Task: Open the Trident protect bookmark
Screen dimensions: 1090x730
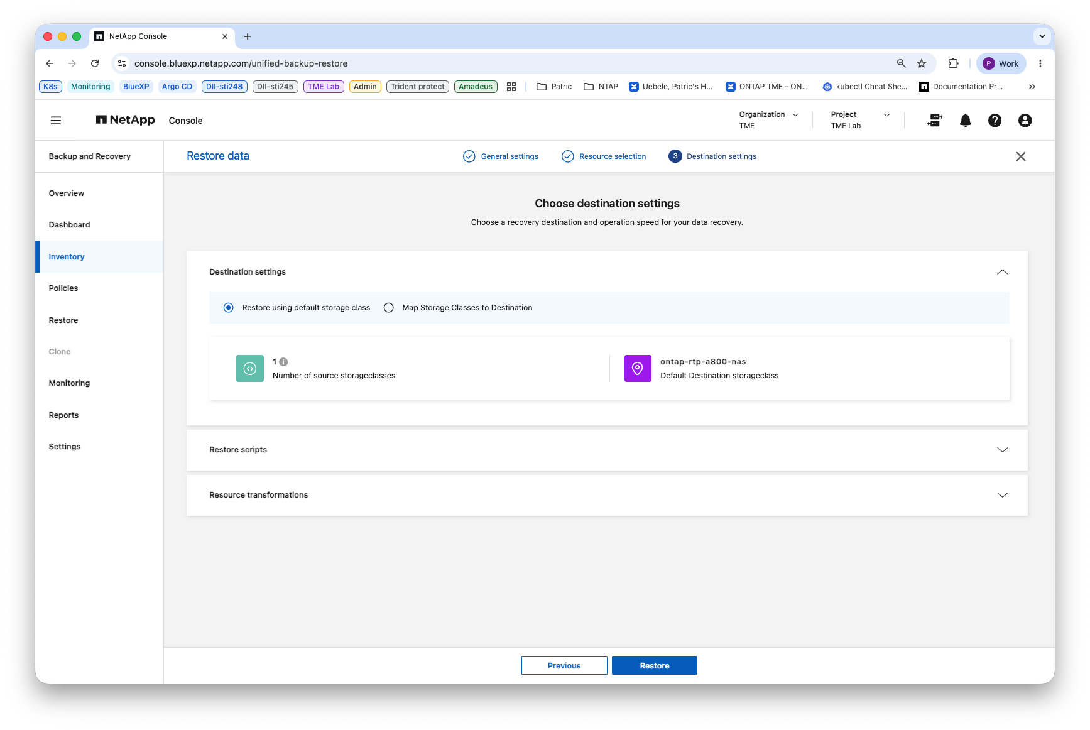Action: coord(418,87)
